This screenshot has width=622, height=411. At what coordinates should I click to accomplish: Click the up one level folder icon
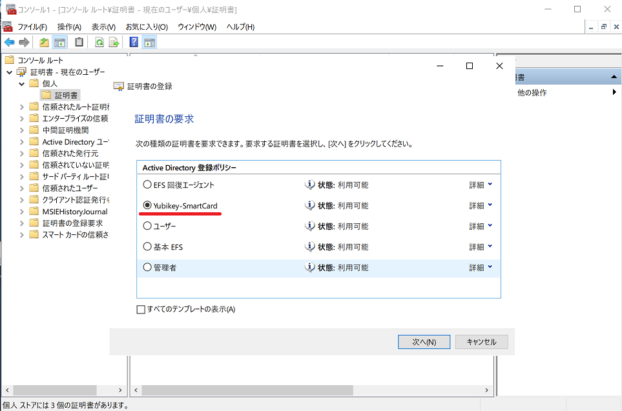[x=44, y=43]
